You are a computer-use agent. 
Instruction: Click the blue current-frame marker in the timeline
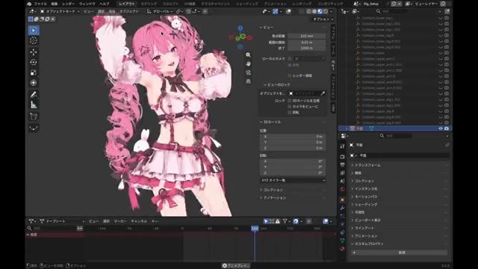(255, 228)
